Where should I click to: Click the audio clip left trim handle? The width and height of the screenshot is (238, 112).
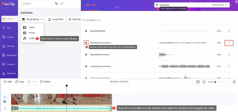[13, 108]
